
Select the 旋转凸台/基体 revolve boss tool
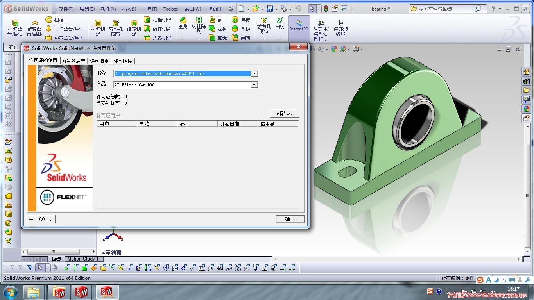[34, 28]
